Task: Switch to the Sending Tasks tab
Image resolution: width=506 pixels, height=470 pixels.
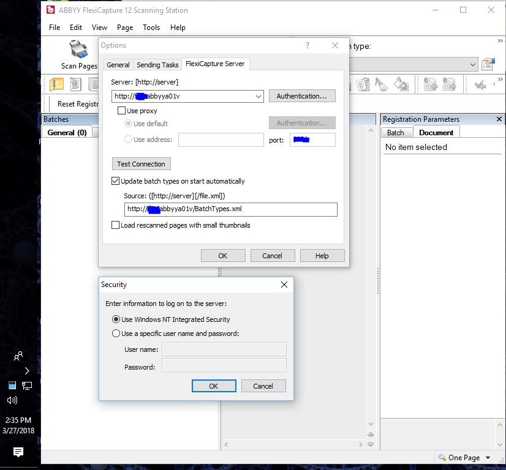Action: [157, 65]
